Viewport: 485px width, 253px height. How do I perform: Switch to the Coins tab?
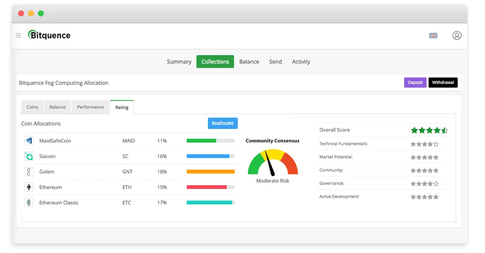tap(32, 107)
